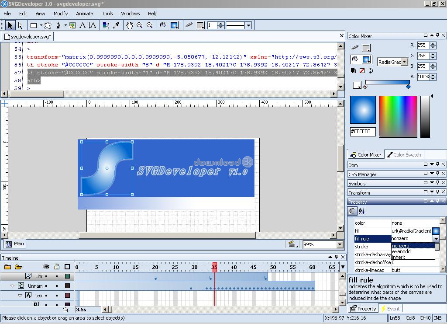Click the new layer folder icon in Timeline

pyautogui.click(x=8, y=267)
